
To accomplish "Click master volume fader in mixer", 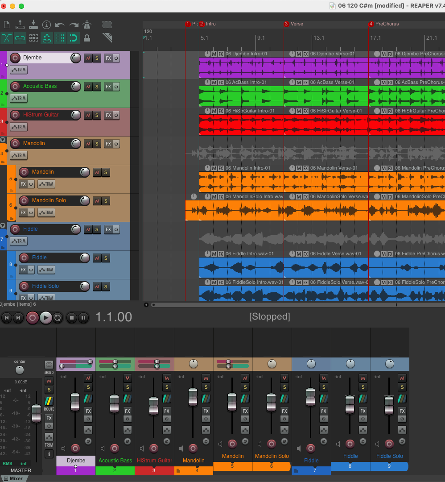I will (36, 413).
